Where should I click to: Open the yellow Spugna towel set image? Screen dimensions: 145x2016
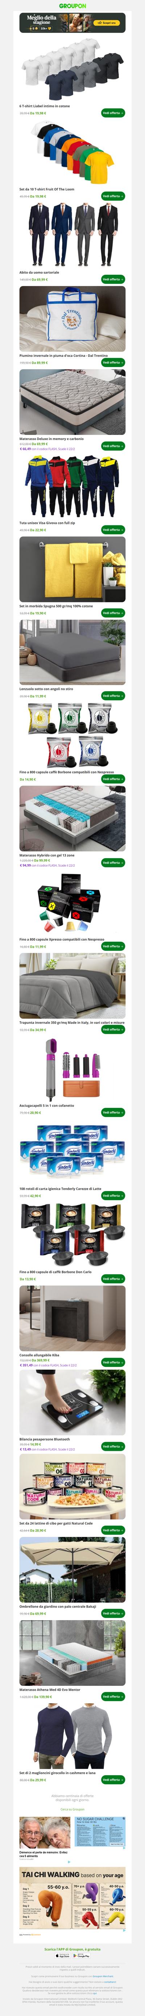72,569
